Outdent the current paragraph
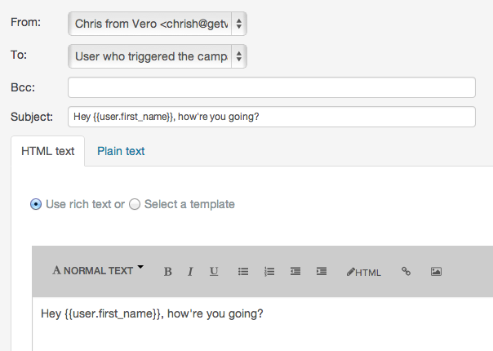 tap(295, 272)
